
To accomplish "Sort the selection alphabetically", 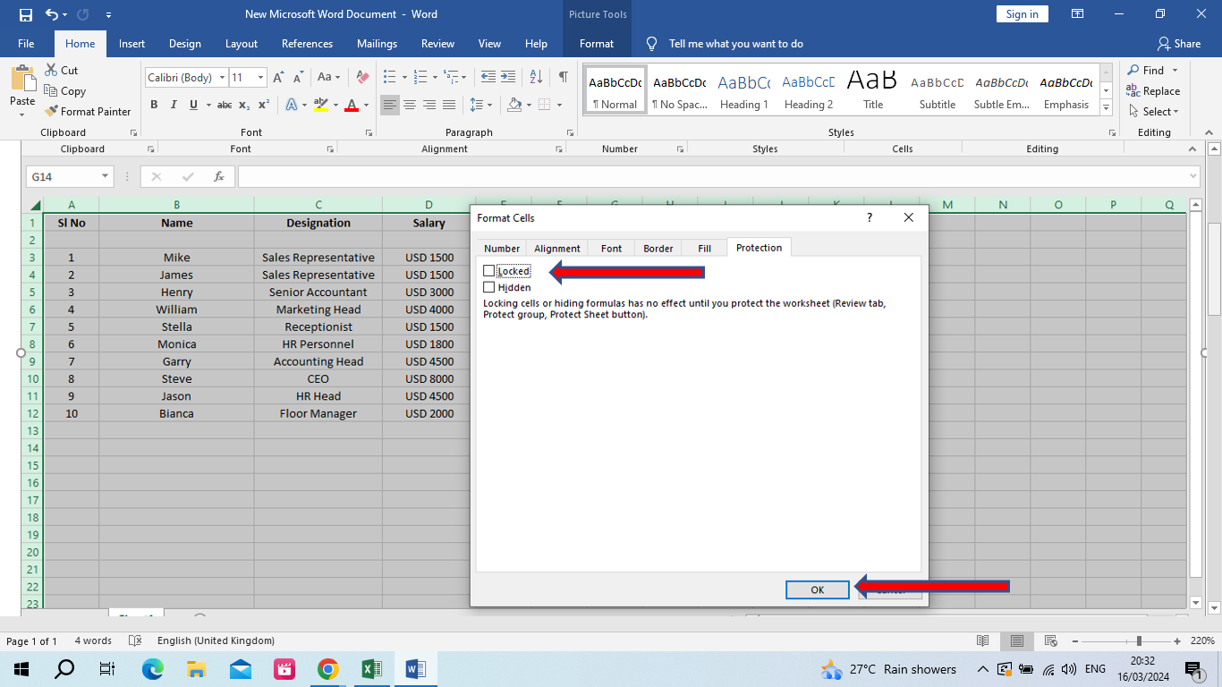I will coord(536,78).
